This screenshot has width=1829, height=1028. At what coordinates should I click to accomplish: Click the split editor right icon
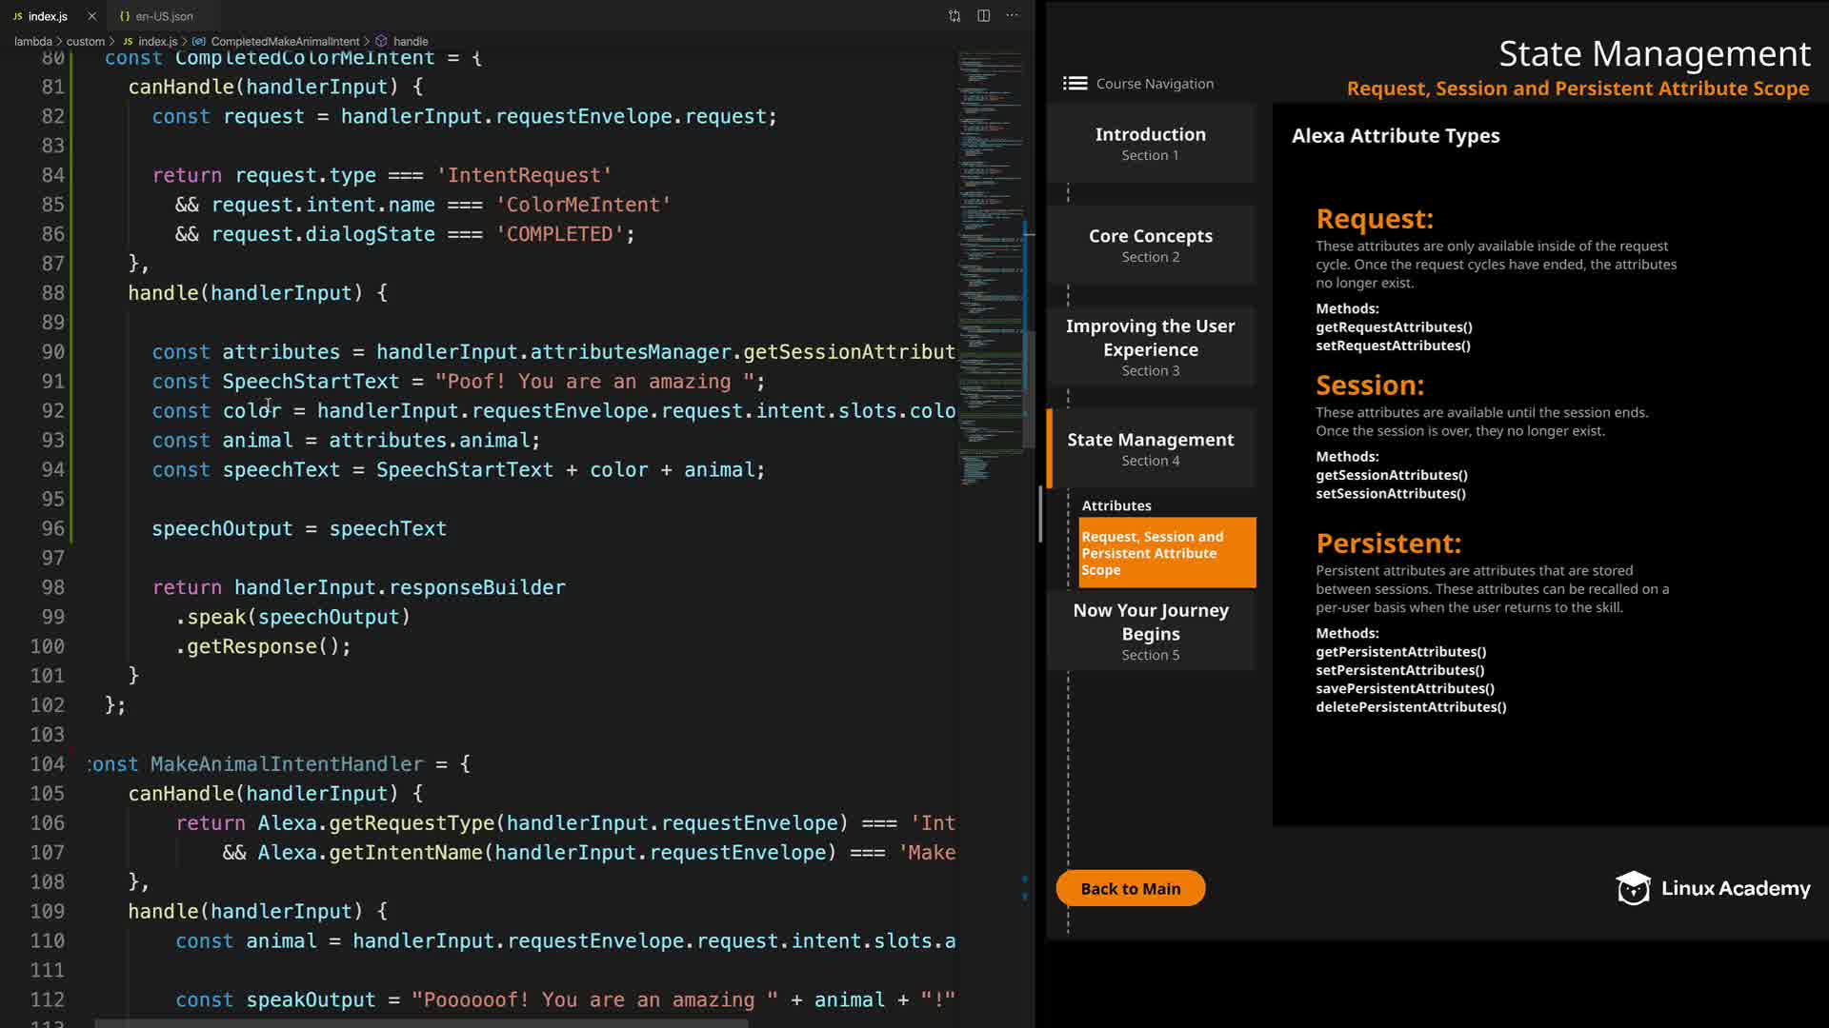coord(983,15)
